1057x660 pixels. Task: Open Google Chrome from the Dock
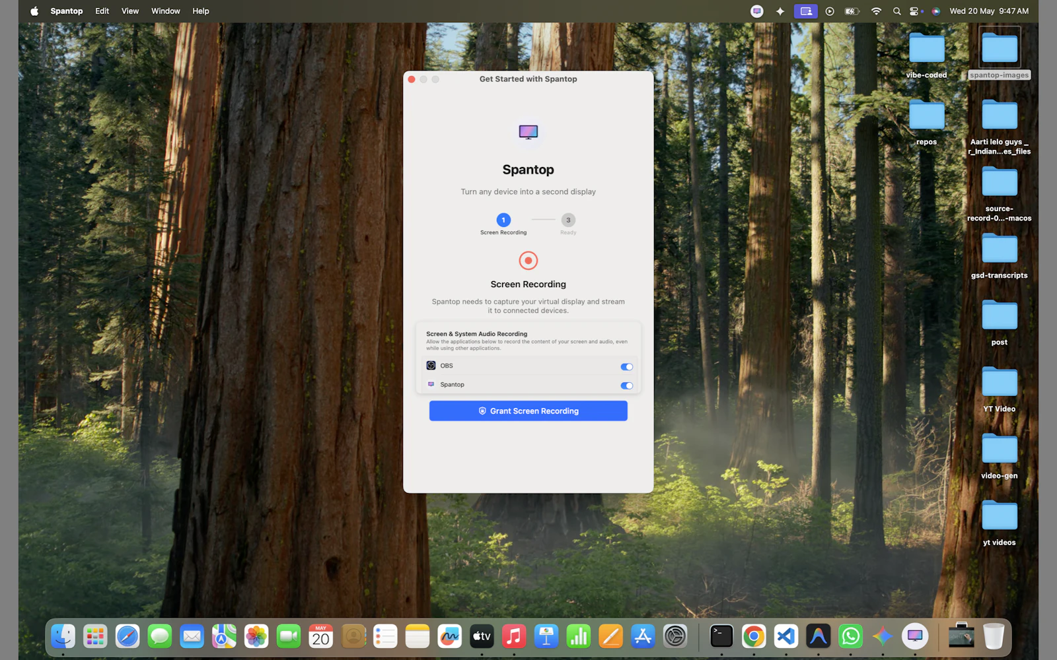[x=754, y=636]
